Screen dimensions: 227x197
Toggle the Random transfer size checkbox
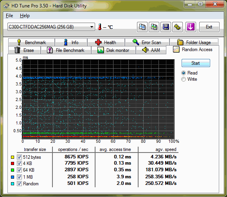(x=19, y=184)
